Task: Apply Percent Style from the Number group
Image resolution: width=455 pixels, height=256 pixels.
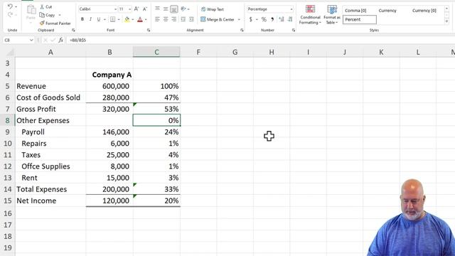Action: point(264,19)
